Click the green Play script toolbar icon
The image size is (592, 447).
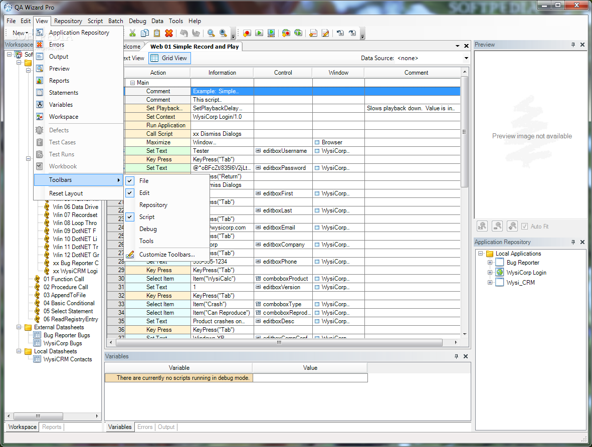259,33
